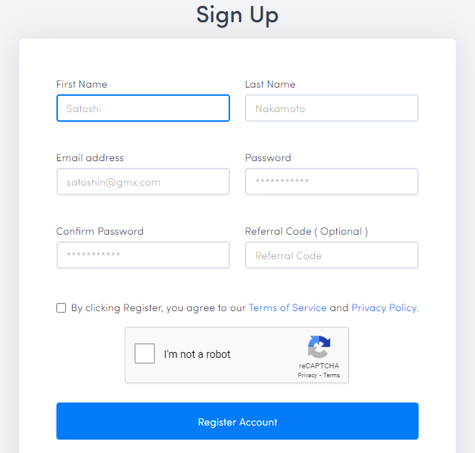
Task: Open the Terms of Service link
Action: click(287, 307)
